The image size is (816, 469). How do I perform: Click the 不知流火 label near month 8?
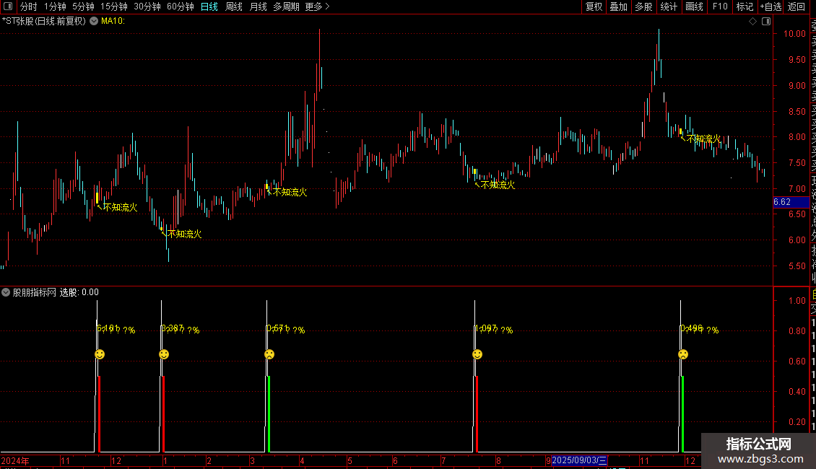click(x=498, y=185)
